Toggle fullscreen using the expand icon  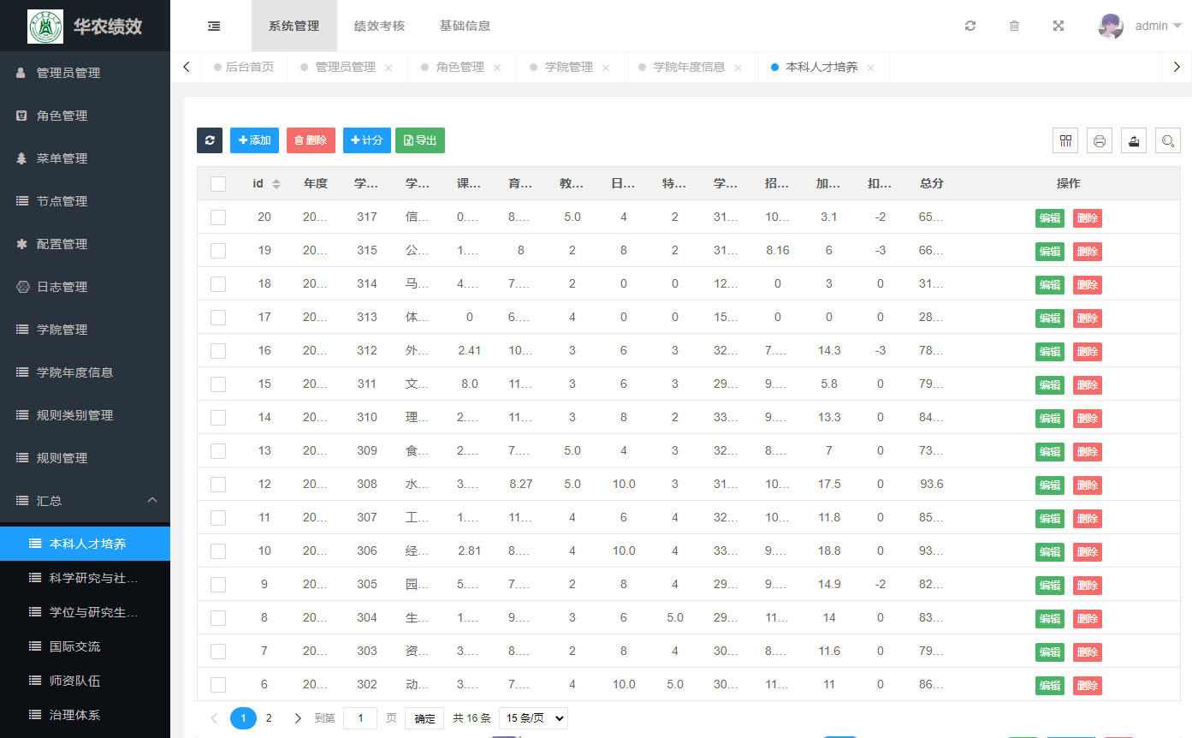[1059, 26]
